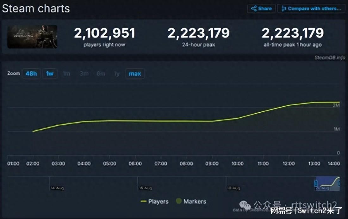348x219 pixels.
Task: Select the max zoom range
Action: 135,74
